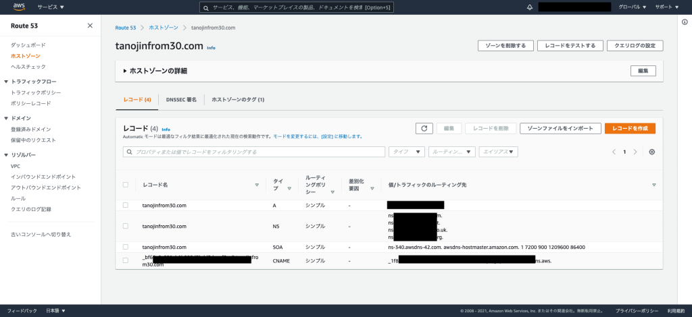Screen dimensions: 692x317
Task: Open table preferences gear icon
Action: (652, 152)
